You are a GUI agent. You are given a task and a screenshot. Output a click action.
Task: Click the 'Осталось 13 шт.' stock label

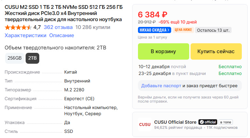point(214,30)
